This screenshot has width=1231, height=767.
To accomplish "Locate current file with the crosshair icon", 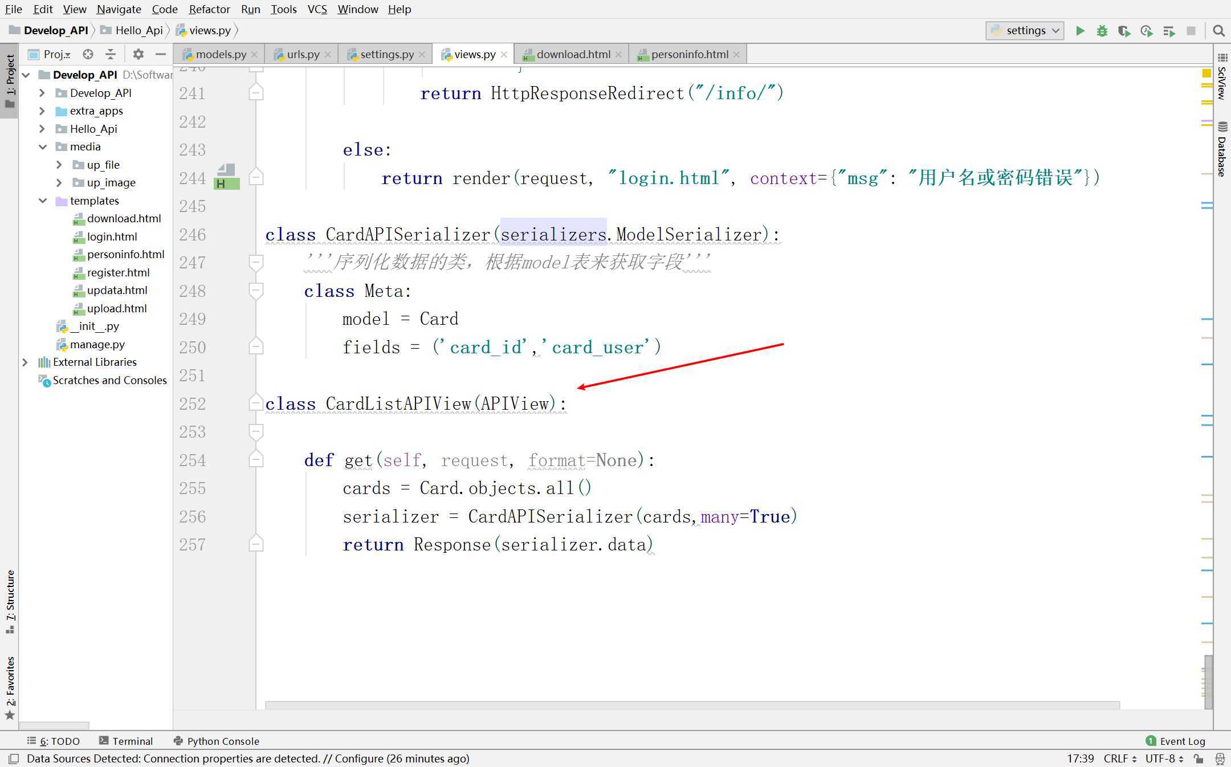I will point(88,54).
